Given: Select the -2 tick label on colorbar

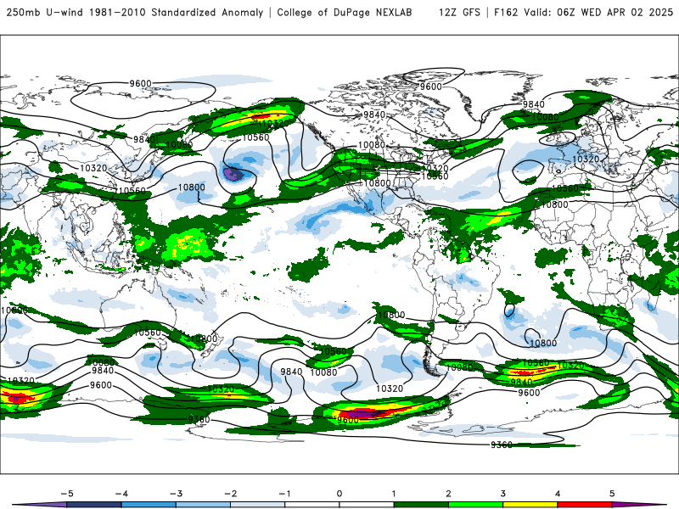Looking at the screenshot, I should coord(230,494).
